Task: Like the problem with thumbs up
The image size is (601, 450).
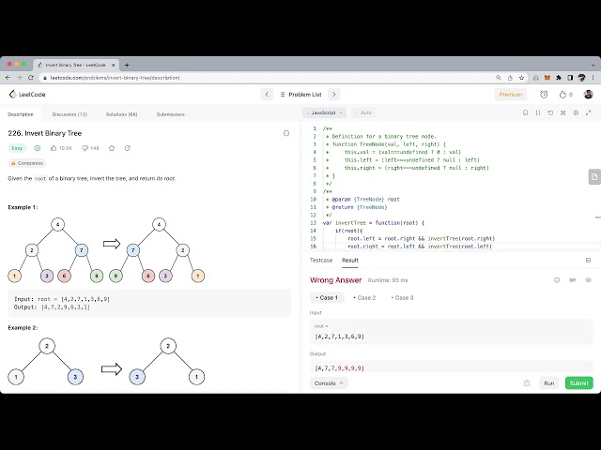Action: coord(54,148)
